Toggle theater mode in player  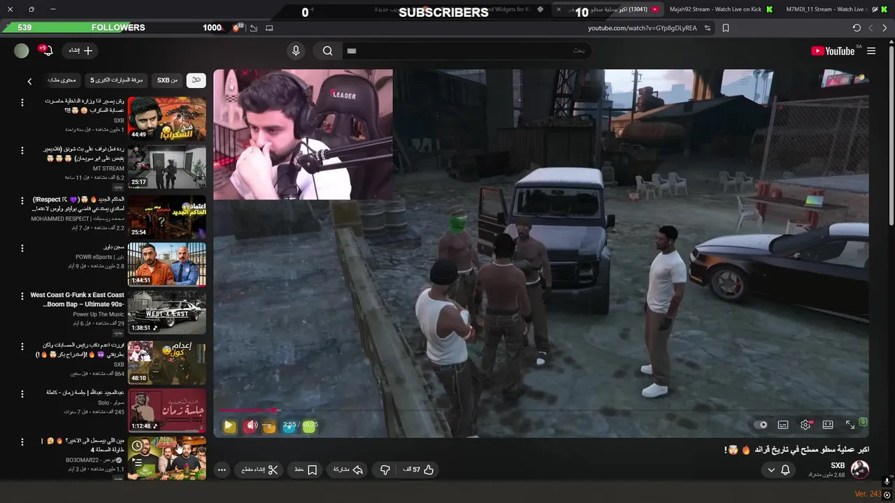[828, 425]
